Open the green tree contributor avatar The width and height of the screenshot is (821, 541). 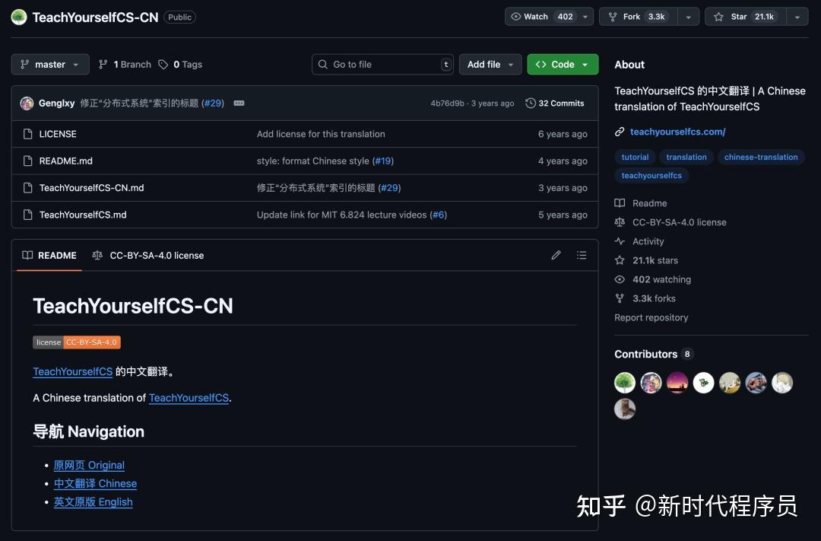tap(625, 383)
